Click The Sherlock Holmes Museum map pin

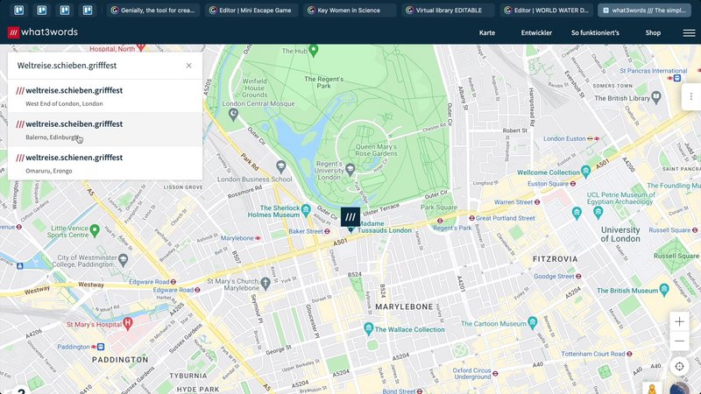pos(304,209)
